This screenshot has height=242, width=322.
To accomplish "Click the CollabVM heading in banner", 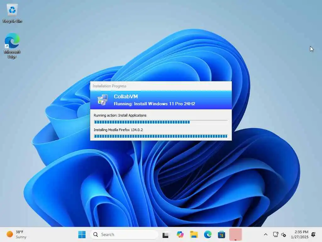I will pyautogui.click(x=126, y=96).
